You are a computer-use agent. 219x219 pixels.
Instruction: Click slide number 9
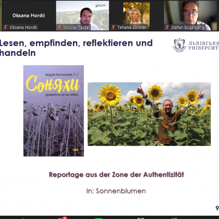pyautogui.click(x=217, y=208)
